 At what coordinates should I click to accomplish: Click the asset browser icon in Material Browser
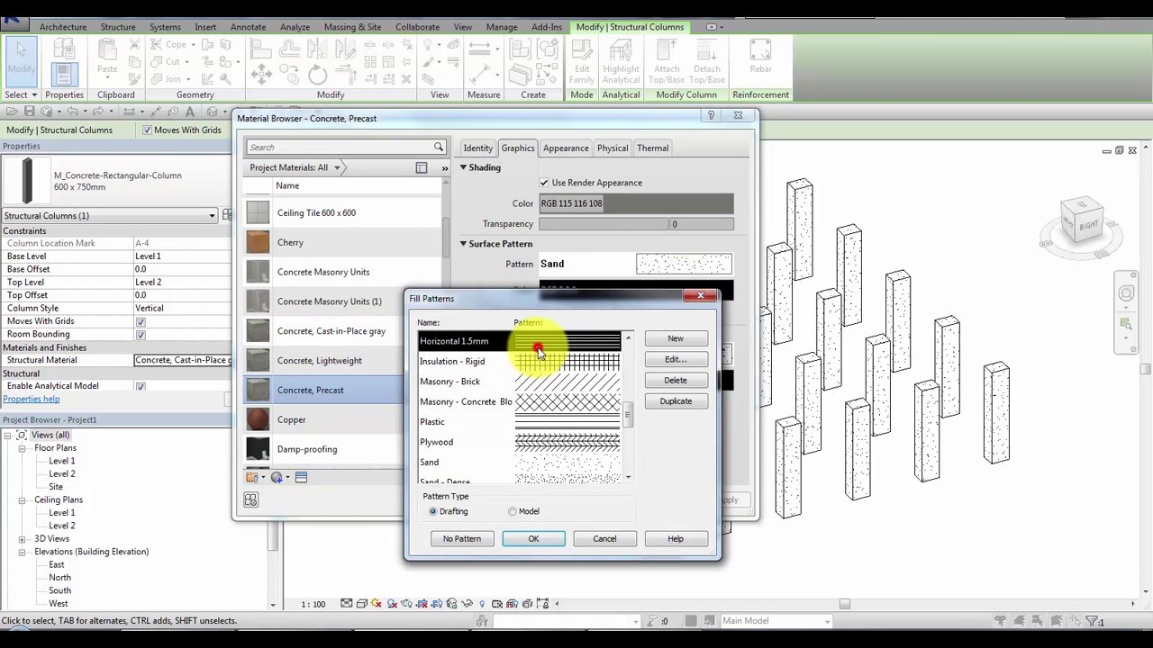[x=302, y=478]
